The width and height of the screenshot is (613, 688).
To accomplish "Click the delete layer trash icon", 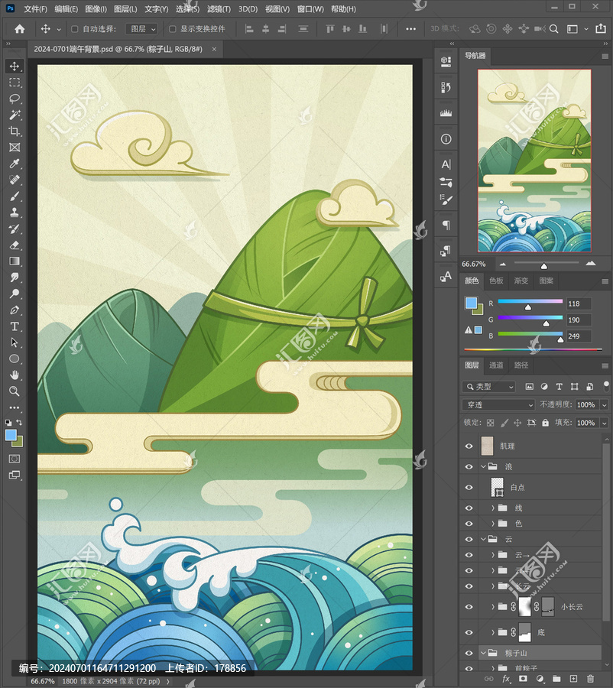I will [590, 679].
